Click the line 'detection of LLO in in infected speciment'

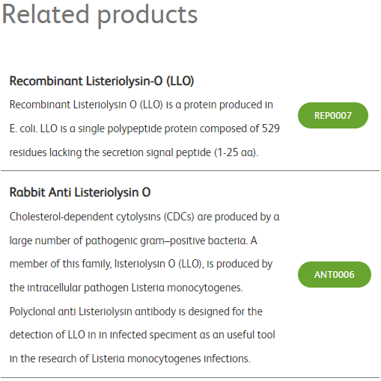pos(142,335)
